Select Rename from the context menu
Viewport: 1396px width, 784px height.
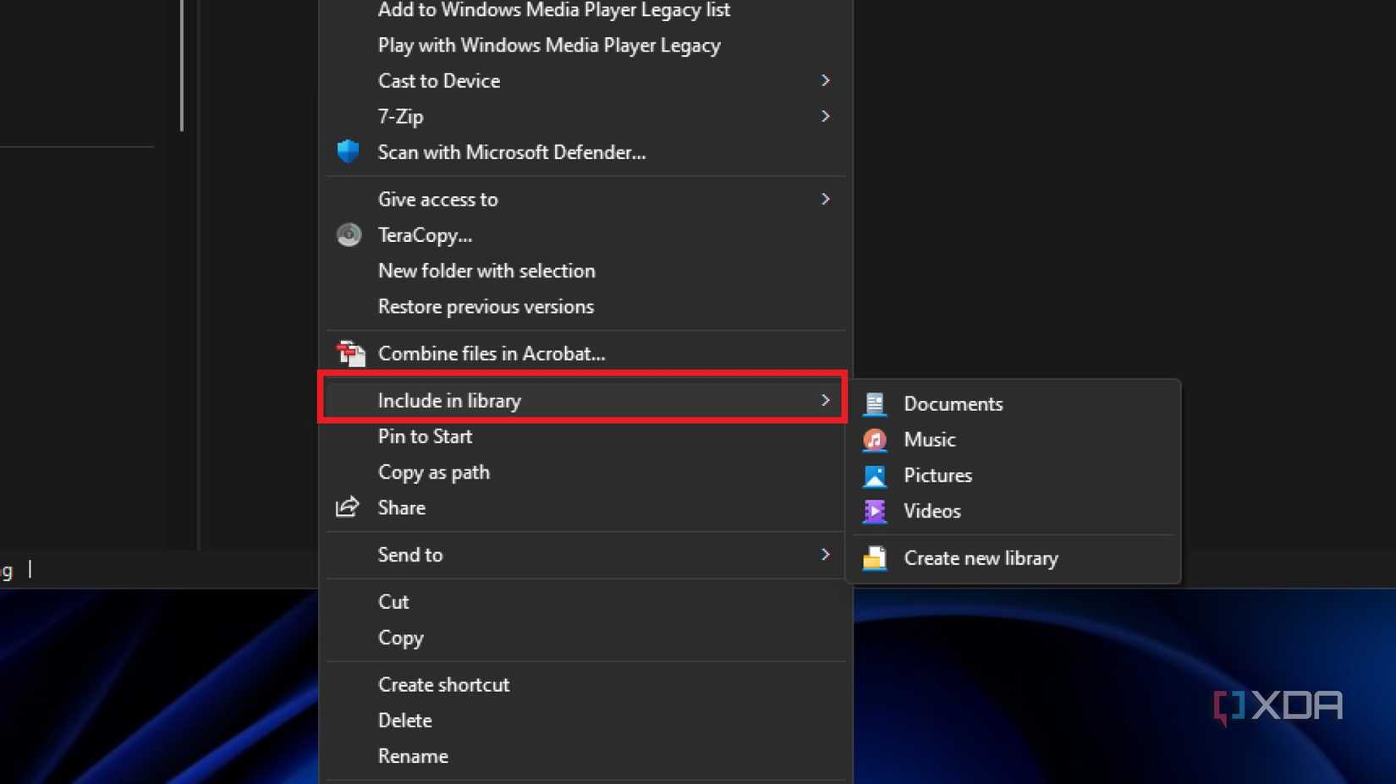point(586,755)
